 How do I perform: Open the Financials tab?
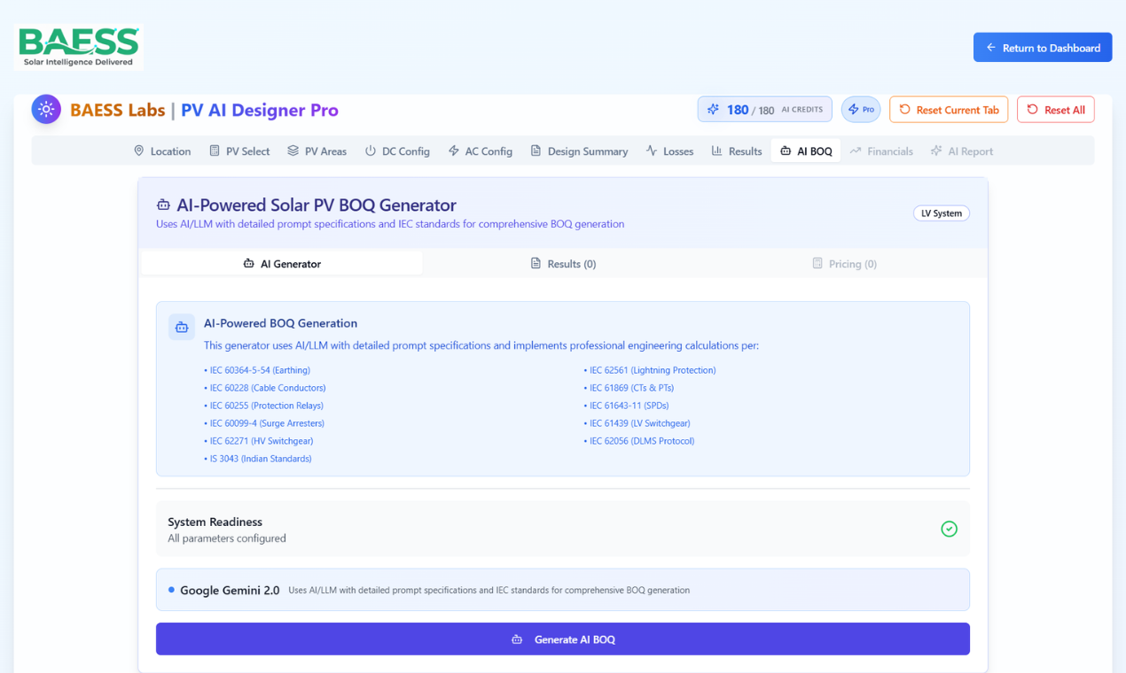click(x=881, y=151)
